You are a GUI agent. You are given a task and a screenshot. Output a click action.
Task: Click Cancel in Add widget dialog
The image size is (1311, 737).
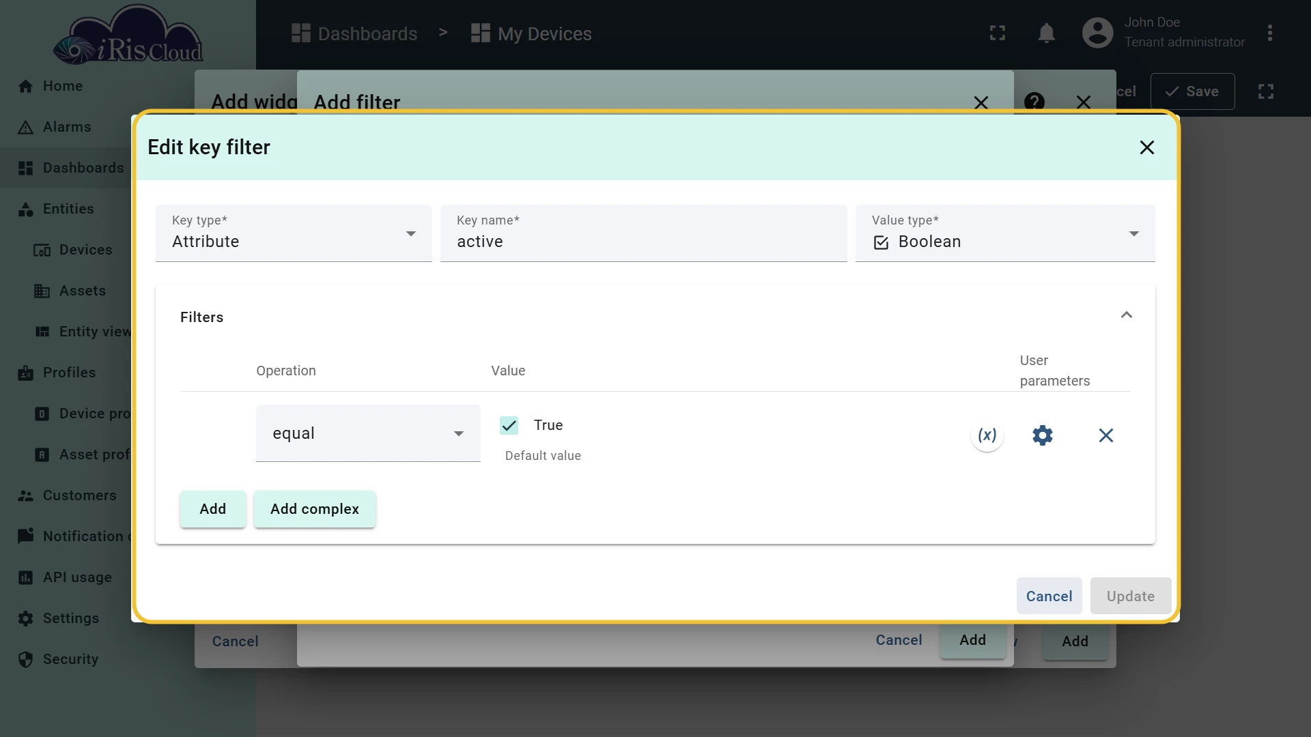[235, 641]
